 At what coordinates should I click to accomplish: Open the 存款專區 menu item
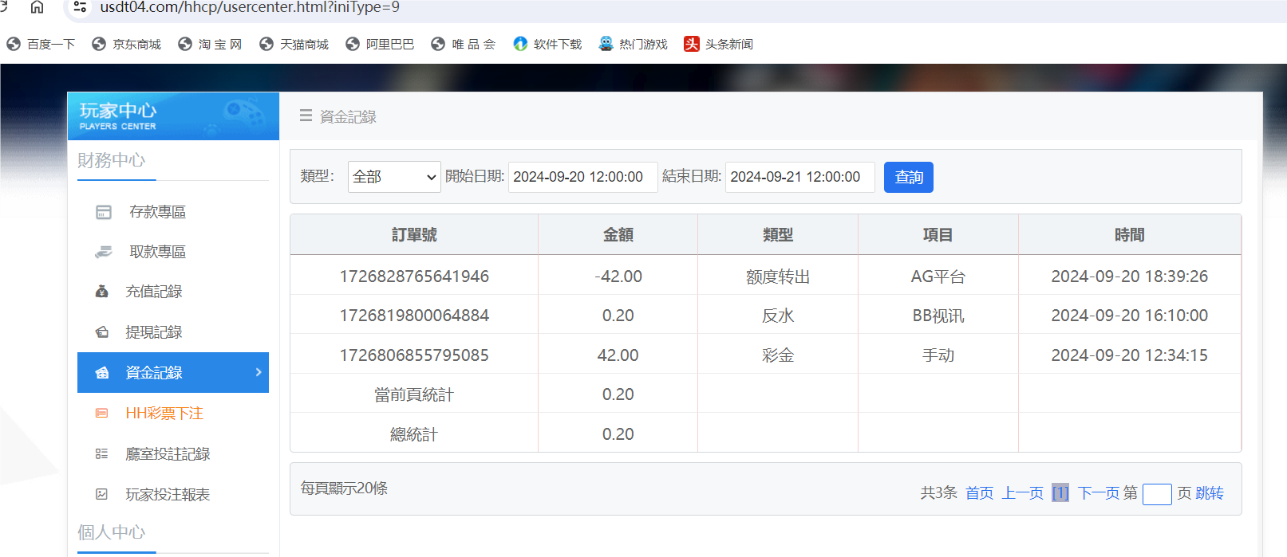click(157, 212)
